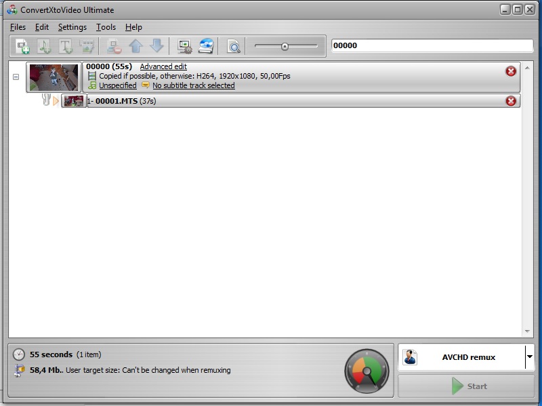This screenshot has height=406, width=542.
Task: Open the Files menu
Action: [18, 27]
